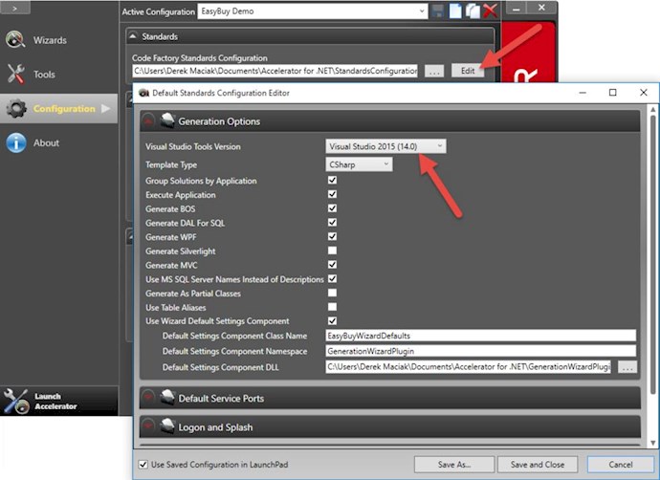Screen dimensions: 660x480
Task: Collapse the Generation Options section
Action: pyautogui.click(x=147, y=121)
